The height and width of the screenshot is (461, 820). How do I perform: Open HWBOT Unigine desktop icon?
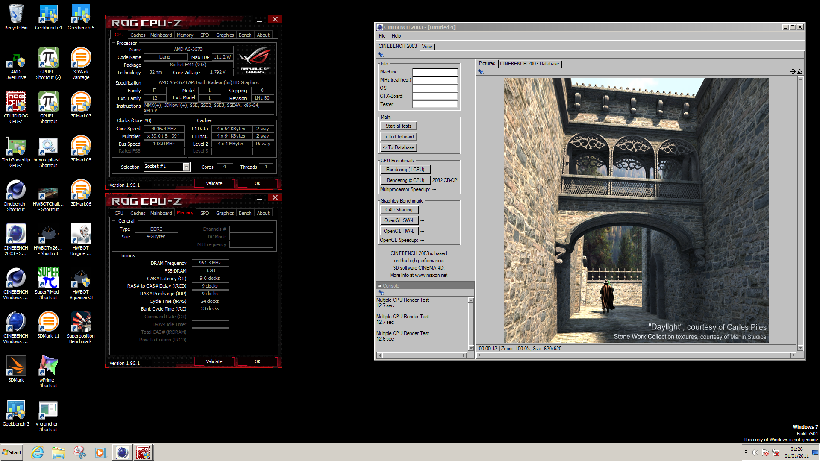point(81,240)
